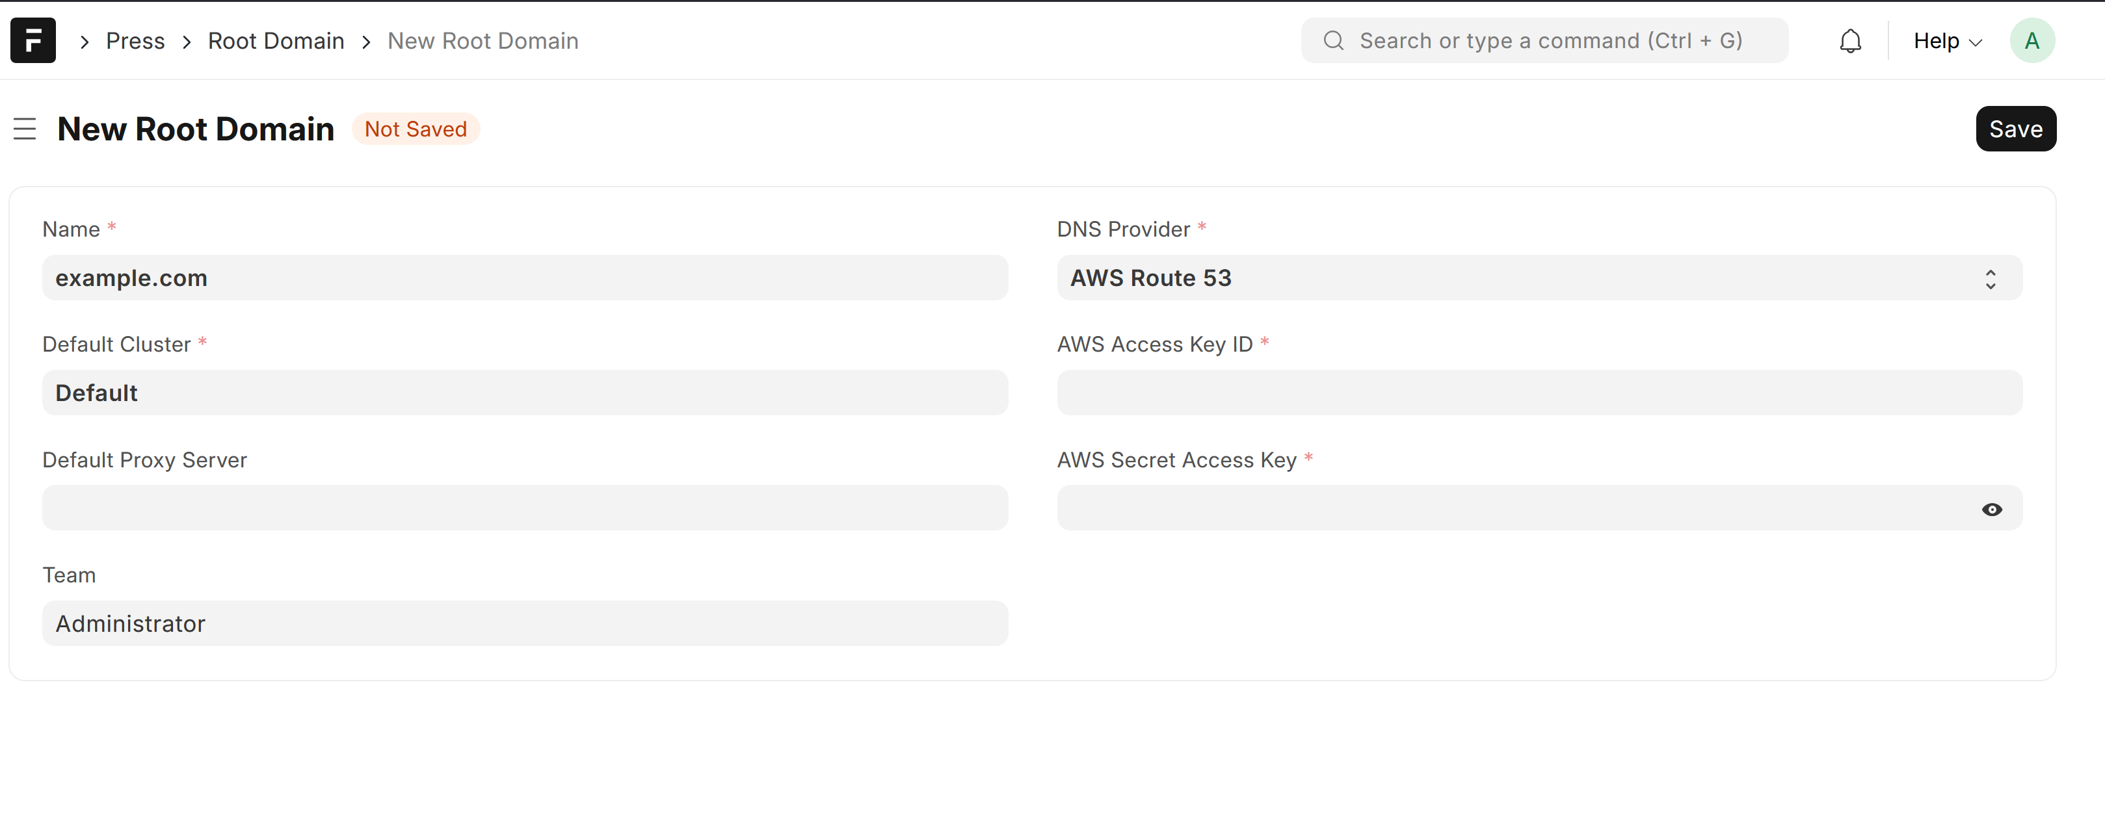2105x819 pixels.
Task: Focus the Team field showing Administrator
Action: (x=525, y=623)
